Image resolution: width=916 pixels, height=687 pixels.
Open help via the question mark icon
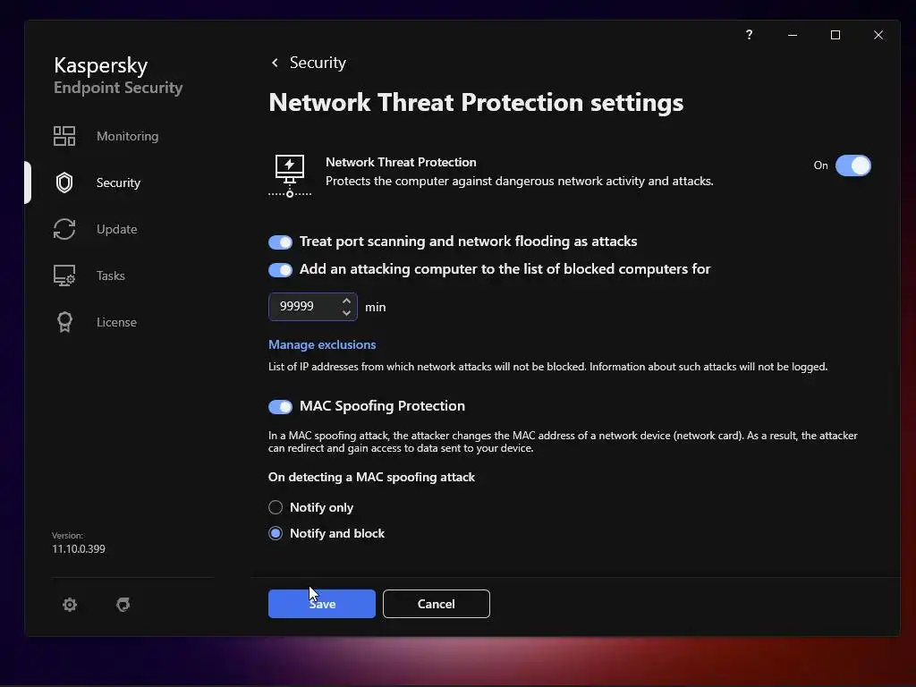pyautogui.click(x=749, y=35)
